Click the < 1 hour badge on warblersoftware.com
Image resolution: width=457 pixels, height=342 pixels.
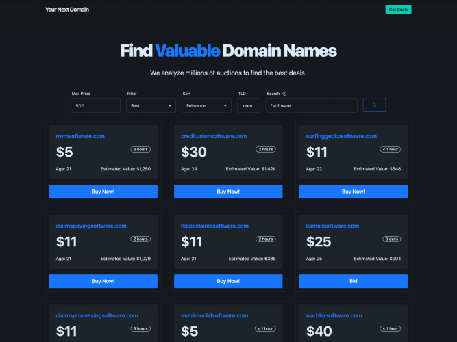pos(391,328)
